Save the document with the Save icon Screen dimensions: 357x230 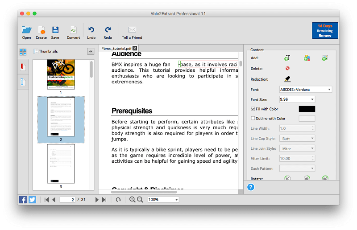[x=55, y=30]
